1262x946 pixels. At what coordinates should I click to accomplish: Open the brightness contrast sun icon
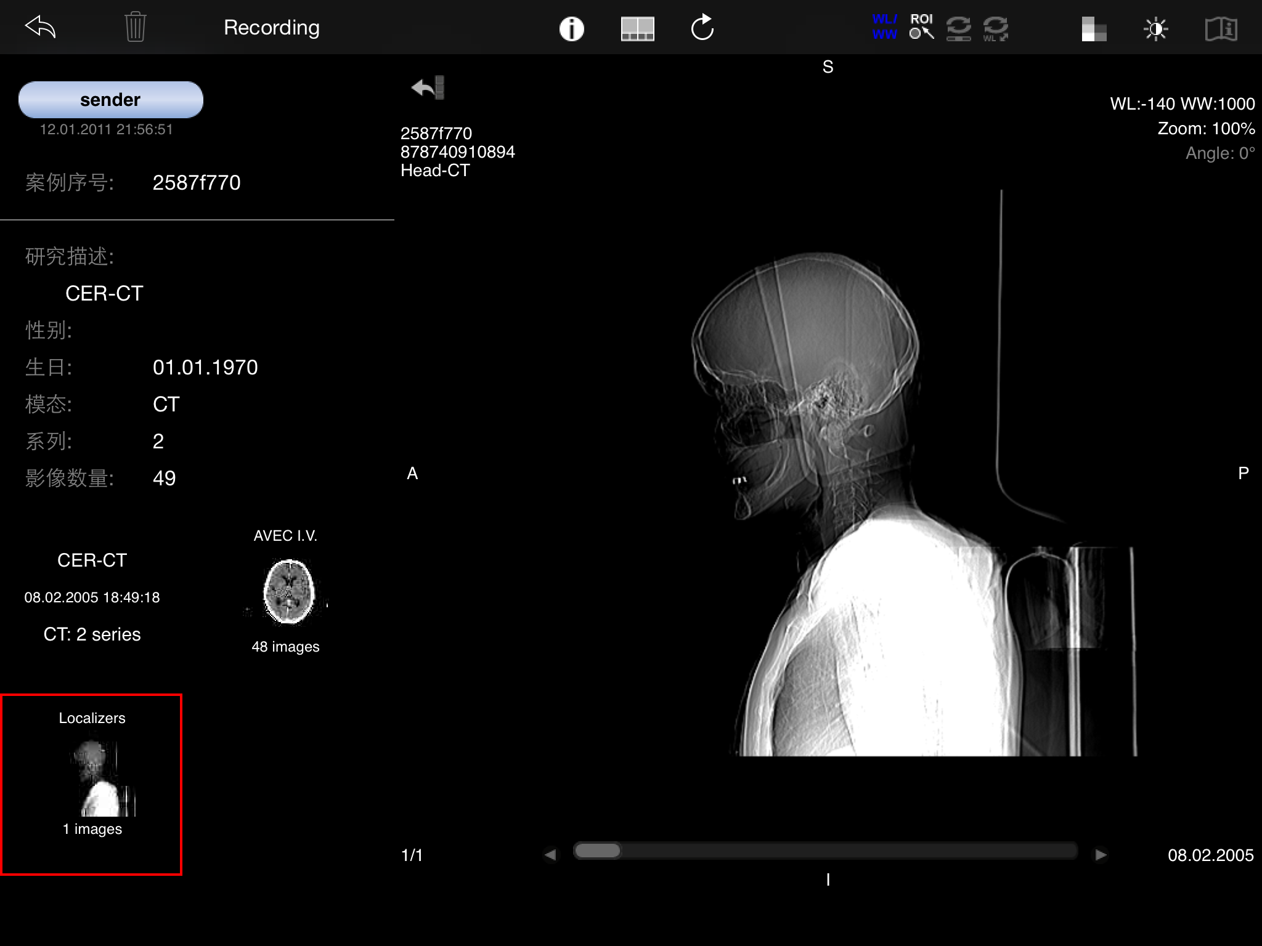[1155, 29]
